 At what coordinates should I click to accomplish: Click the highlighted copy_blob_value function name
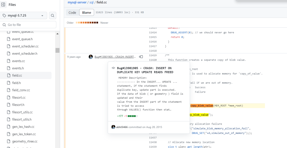tap(201, 106)
